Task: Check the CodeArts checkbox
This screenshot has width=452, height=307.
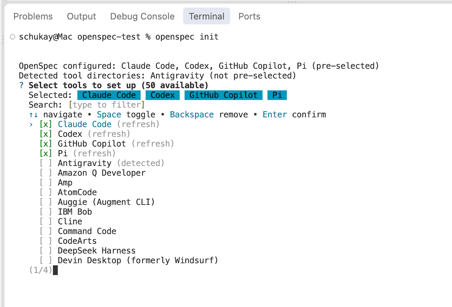Action: [46, 242]
